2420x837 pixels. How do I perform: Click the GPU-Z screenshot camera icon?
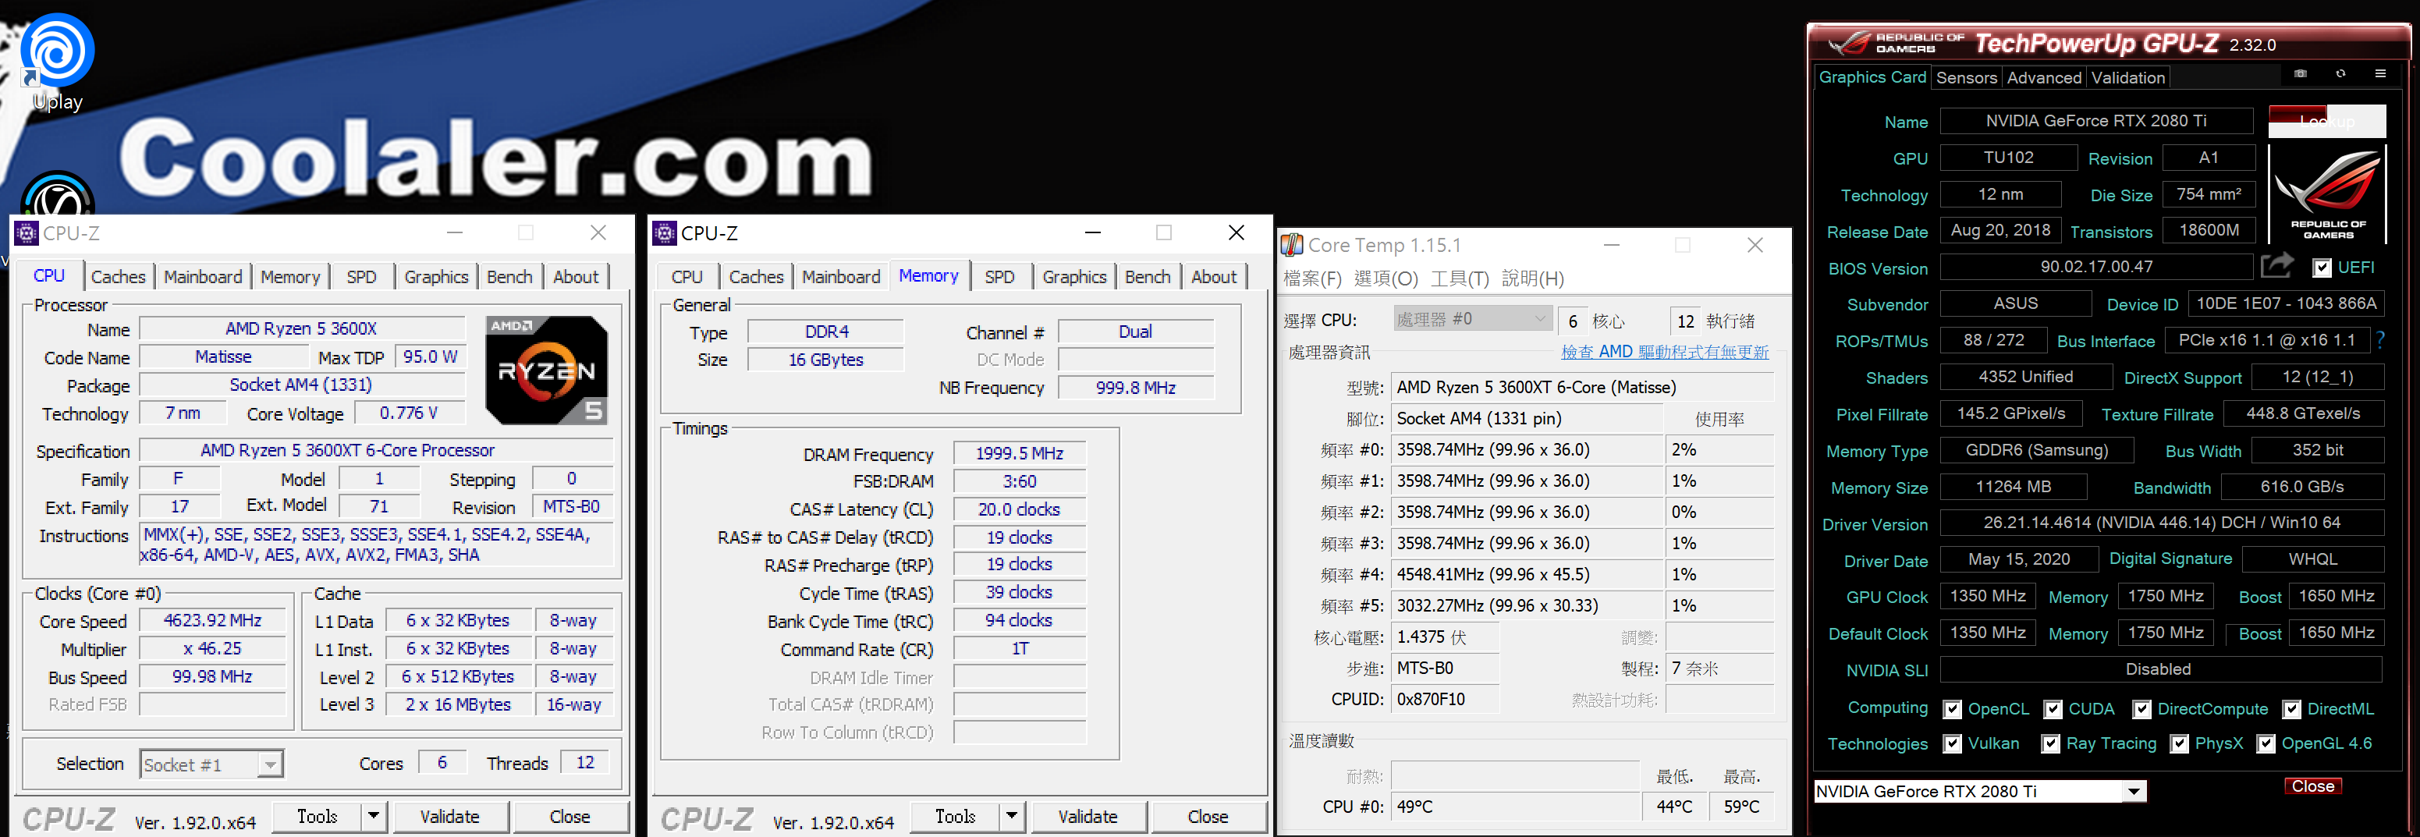[x=2300, y=73]
